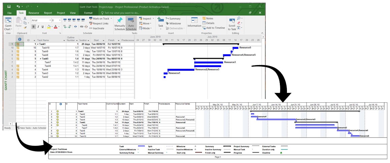Toggle Underline formatting
This screenshot has height=163, width=390.
click(42, 27)
